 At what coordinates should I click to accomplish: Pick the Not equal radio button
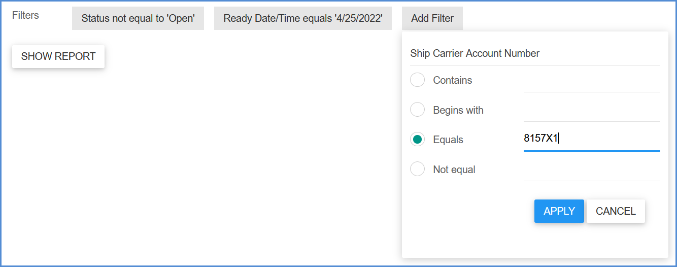417,169
